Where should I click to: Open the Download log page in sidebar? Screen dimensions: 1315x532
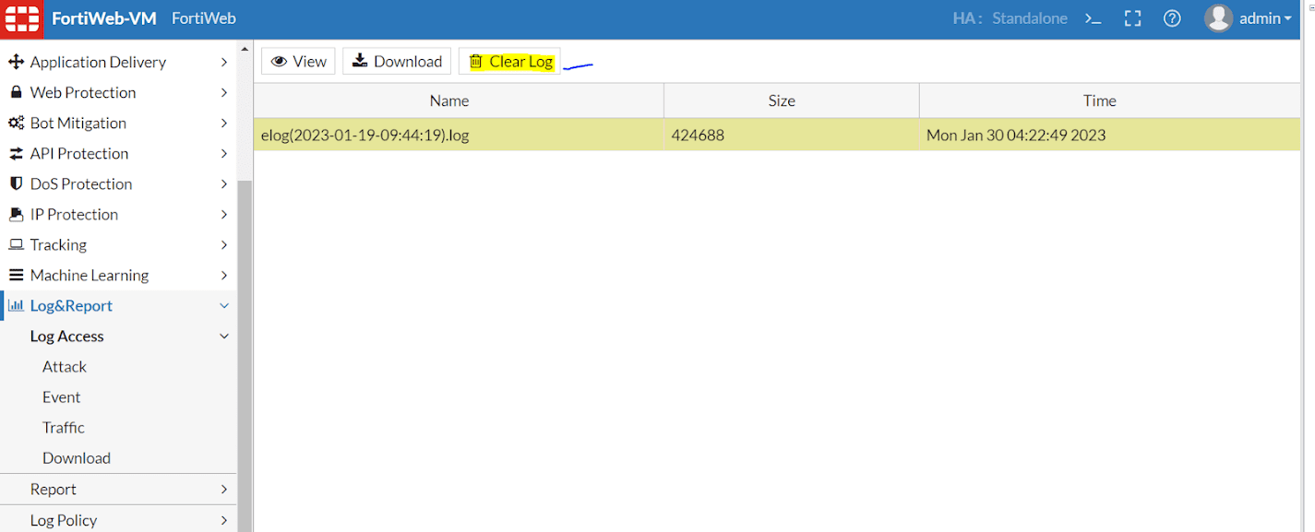point(77,458)
